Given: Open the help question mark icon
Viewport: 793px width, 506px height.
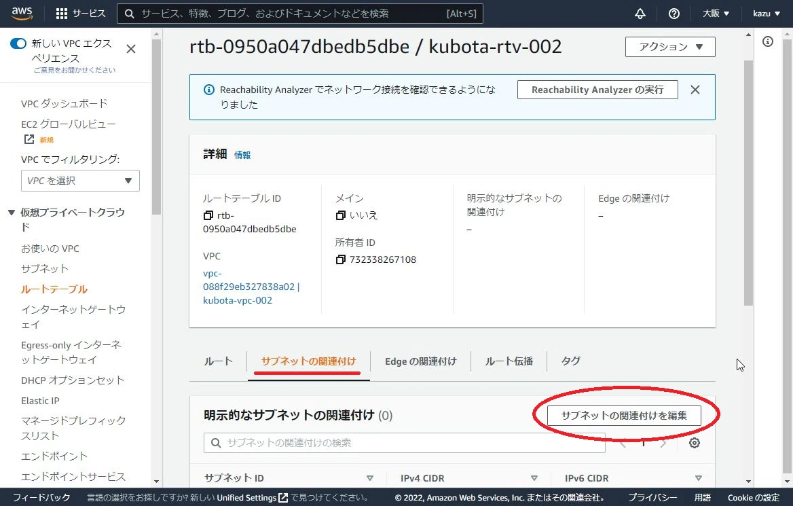Looking at the screenshot, I should [x=674, y=14].
